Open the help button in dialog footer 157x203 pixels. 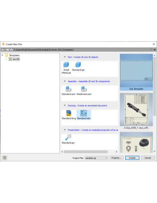(5, 158)
